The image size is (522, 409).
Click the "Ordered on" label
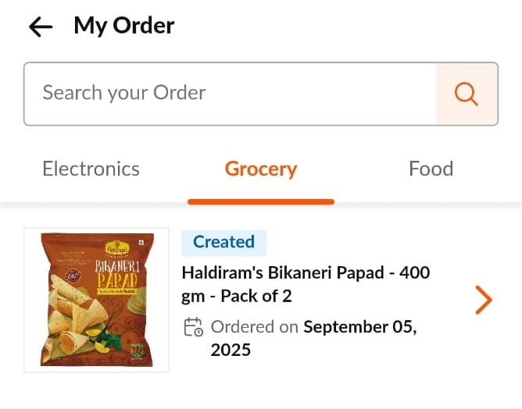255,327
